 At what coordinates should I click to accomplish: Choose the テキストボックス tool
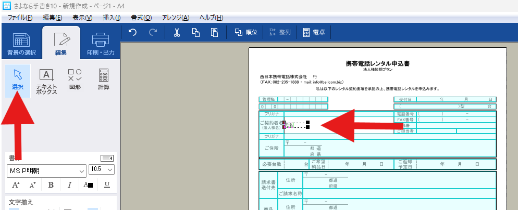[47, 81]
